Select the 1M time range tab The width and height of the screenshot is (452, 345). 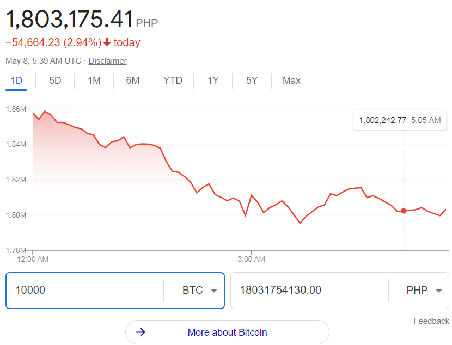94,81
